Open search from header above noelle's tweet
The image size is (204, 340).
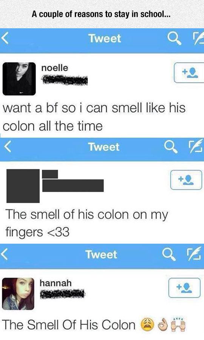174,39
